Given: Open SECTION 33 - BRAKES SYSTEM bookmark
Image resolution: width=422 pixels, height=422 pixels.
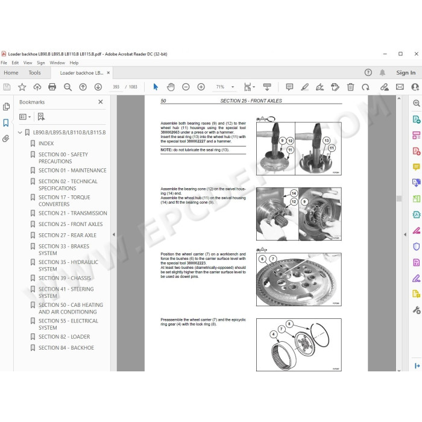Looking at the screenshot, I should [x=64, y=250].
